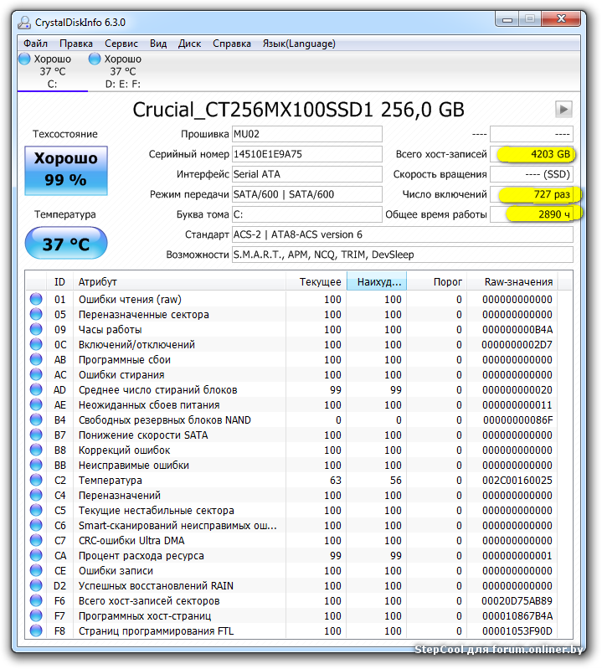
Task: Click status orb for Ошибки записи row
Action: coord(36,571)
